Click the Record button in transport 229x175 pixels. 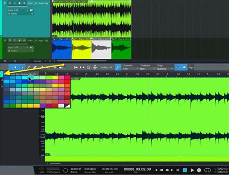point(199,170)
